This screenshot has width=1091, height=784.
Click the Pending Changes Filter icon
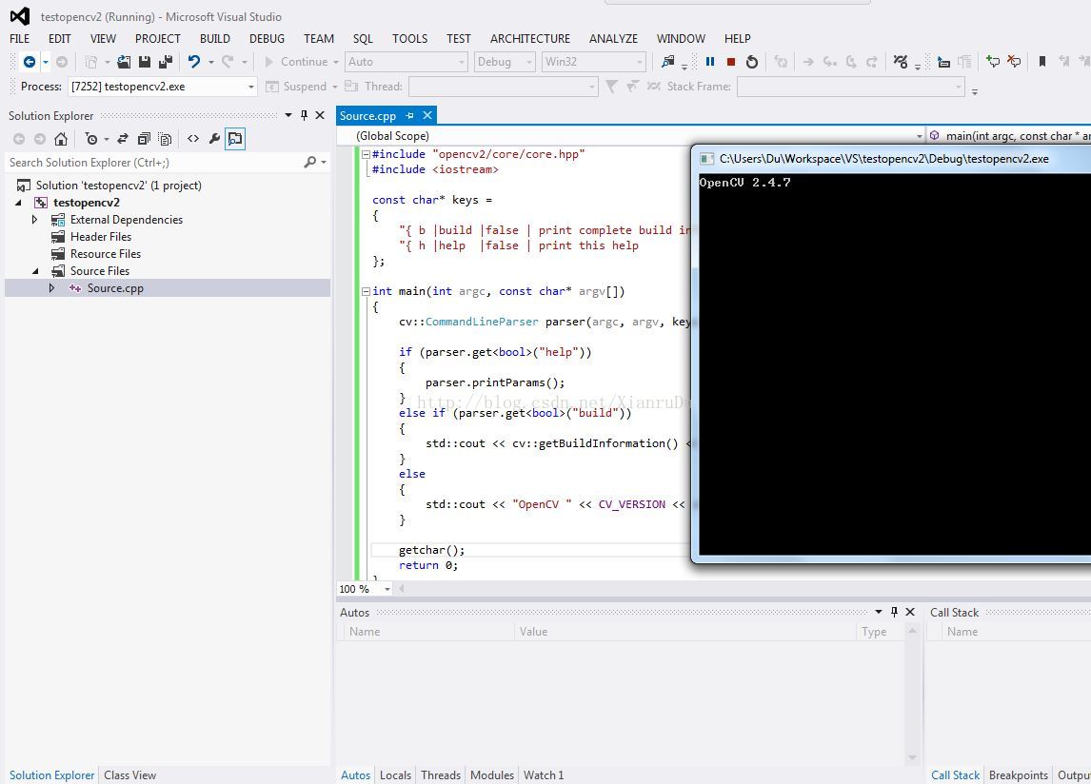coord(91,138)
